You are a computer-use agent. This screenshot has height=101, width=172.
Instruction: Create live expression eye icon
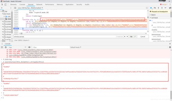pos(29,47)
